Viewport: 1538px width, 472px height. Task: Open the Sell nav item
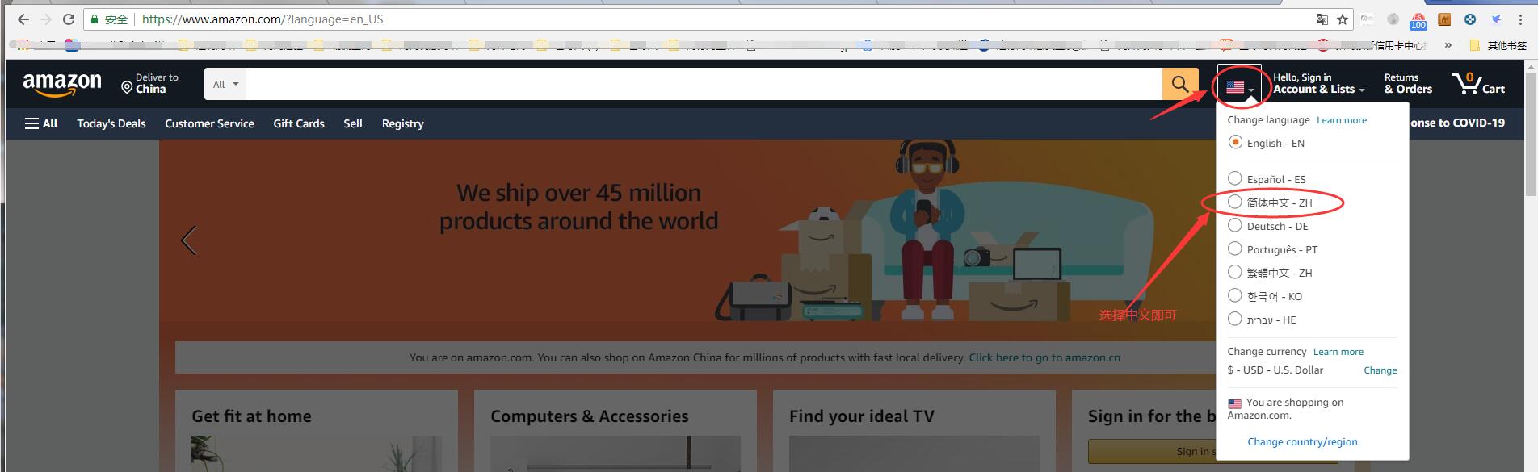tap(353, 123)
